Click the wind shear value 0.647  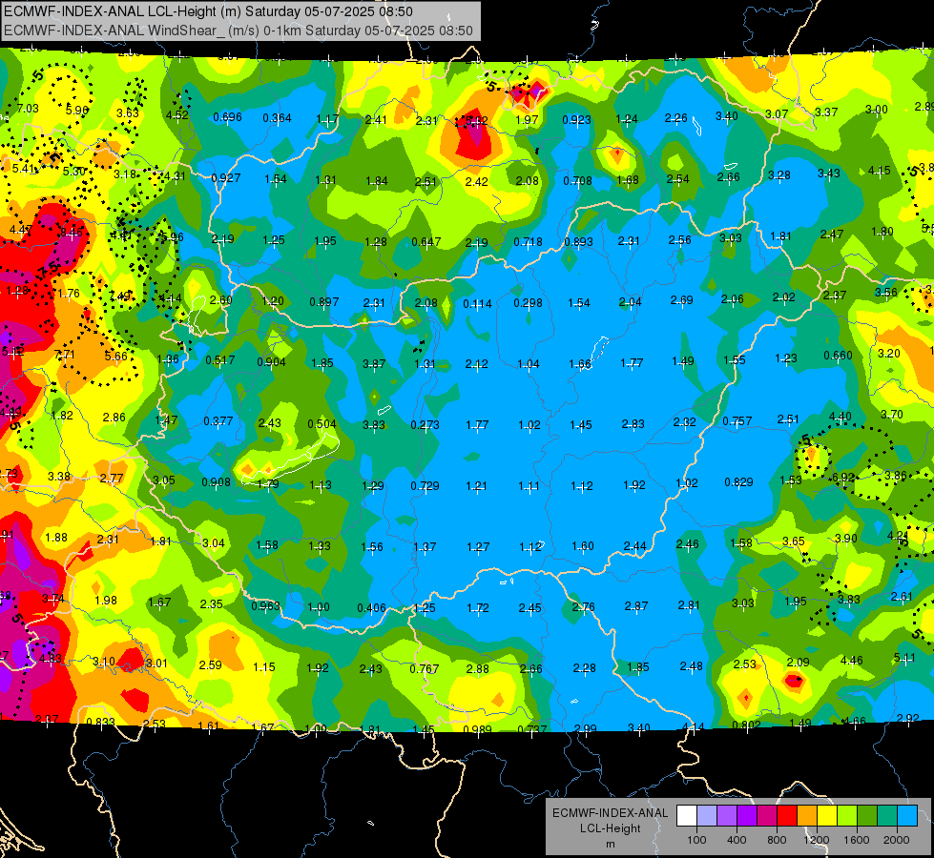coord(426,241)
